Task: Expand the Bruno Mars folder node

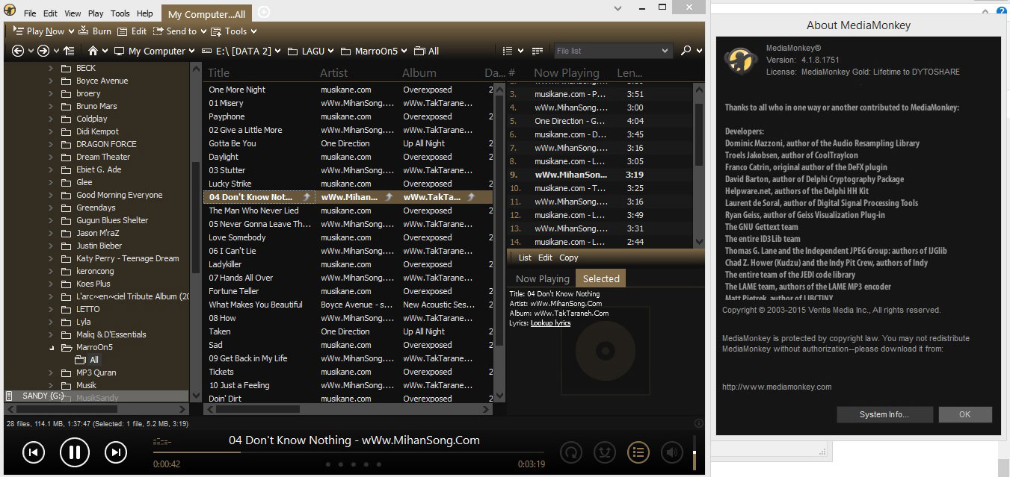Action: [x=52, y=106]
